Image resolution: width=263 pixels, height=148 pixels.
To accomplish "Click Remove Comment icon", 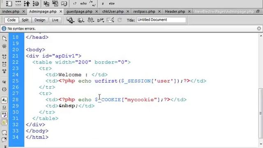I will (4, 139).
